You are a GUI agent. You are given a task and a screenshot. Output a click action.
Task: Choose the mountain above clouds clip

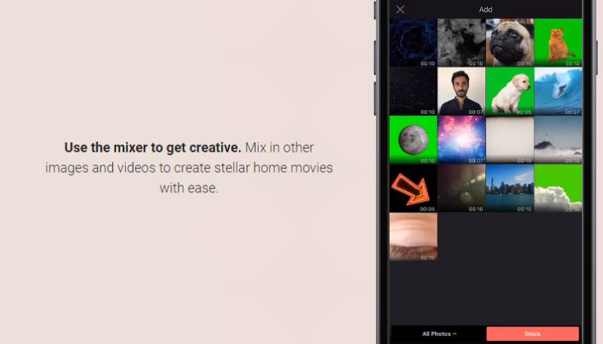pos(558,140)
